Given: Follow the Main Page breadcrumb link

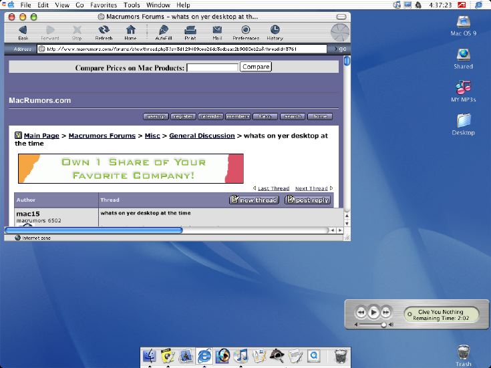Looking at the screenshot, I should point(41,136).
